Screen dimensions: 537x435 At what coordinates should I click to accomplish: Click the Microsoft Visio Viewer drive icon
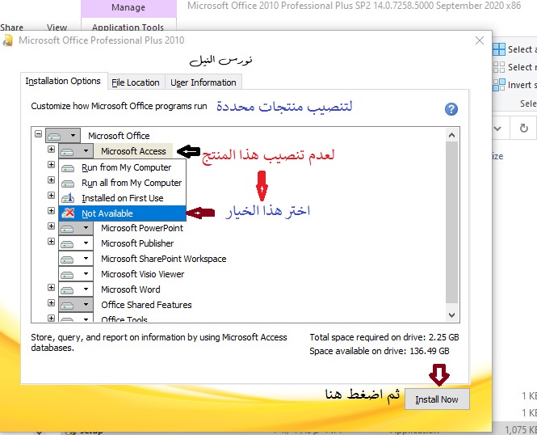point(69,274)
